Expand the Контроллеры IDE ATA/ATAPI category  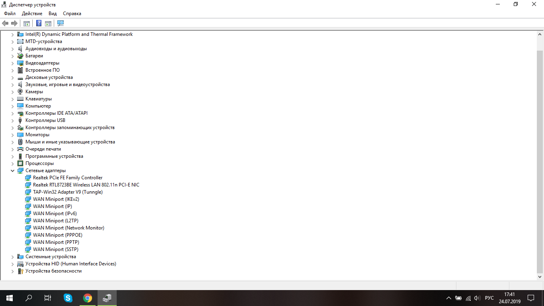click(x=12, y=113)
